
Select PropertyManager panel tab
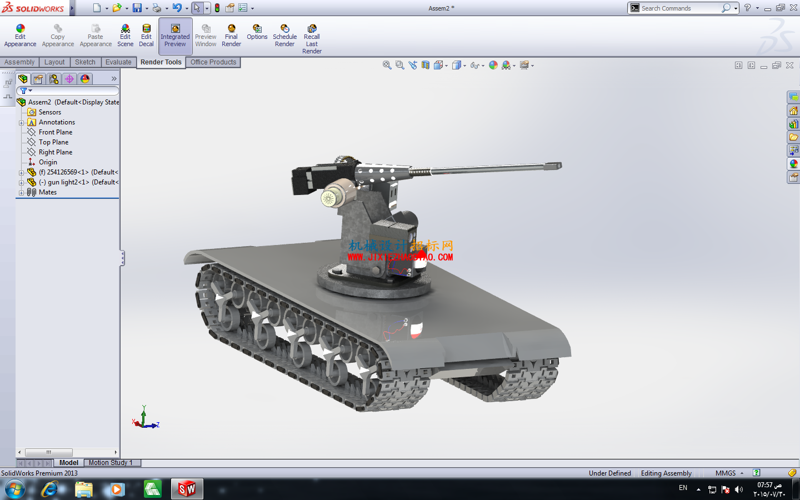38,79
